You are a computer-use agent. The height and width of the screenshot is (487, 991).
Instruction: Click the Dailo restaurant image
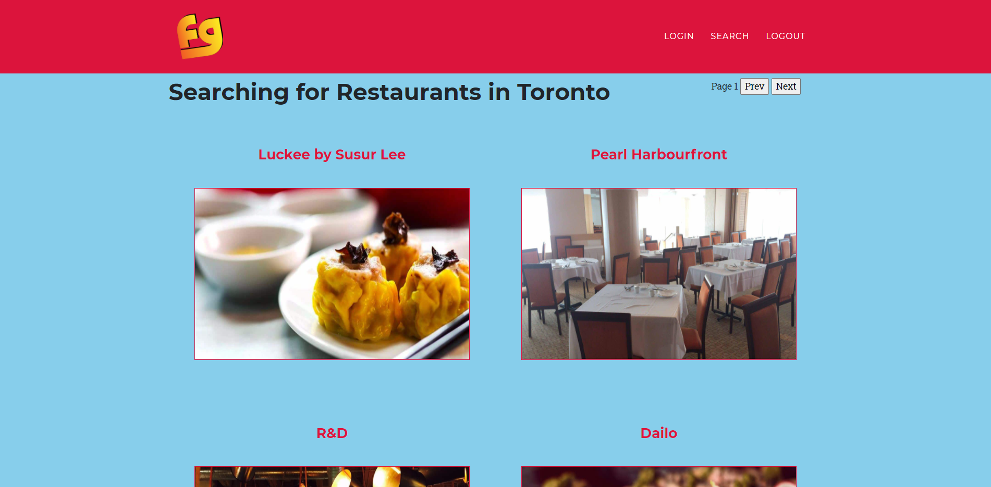[x=659, y=477]
